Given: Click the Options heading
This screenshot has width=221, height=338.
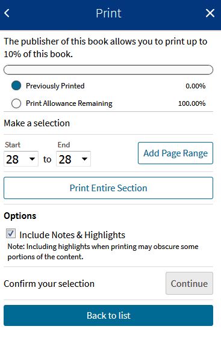Looking at the screenshot, I should pyautogui.click(x=20, y=216).
